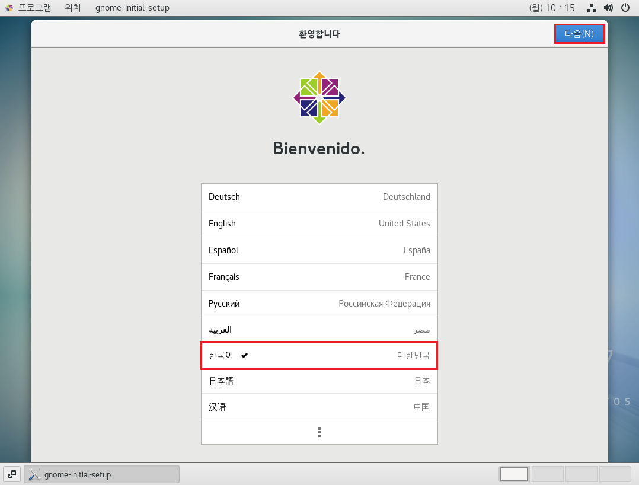Click the show-desktop icon in bottom panel

[x=12, y=474]
